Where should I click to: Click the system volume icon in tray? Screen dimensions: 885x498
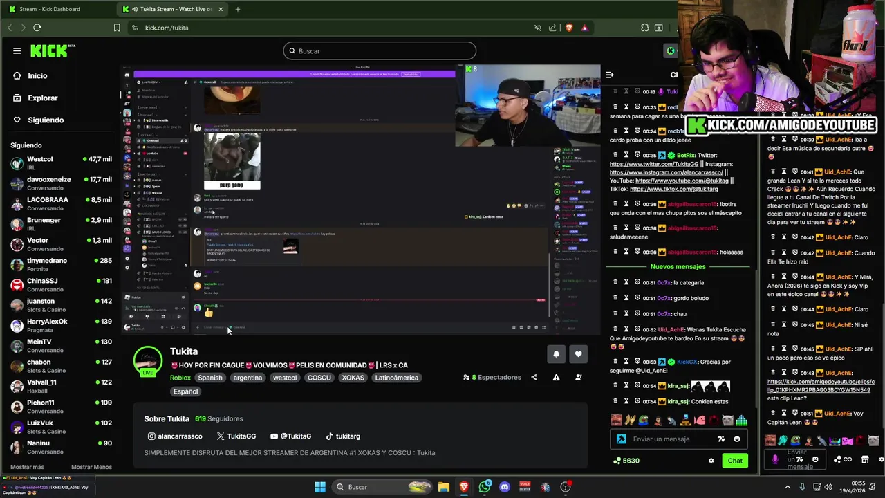click(x=828, y=487)
